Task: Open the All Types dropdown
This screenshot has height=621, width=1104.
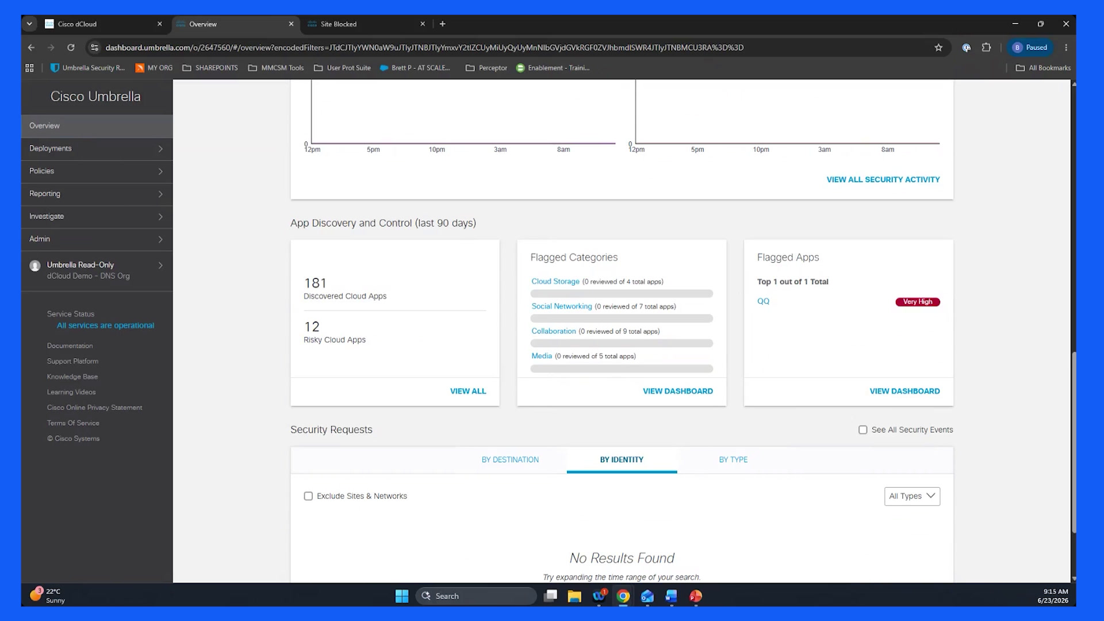Action: (x=912, y=496)
